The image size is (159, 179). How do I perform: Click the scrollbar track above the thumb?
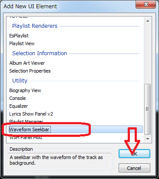click(148, 54)
